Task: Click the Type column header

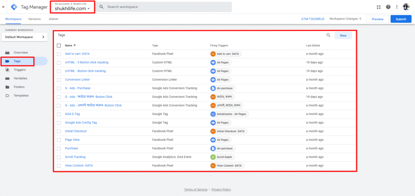Action: (155, 46)
